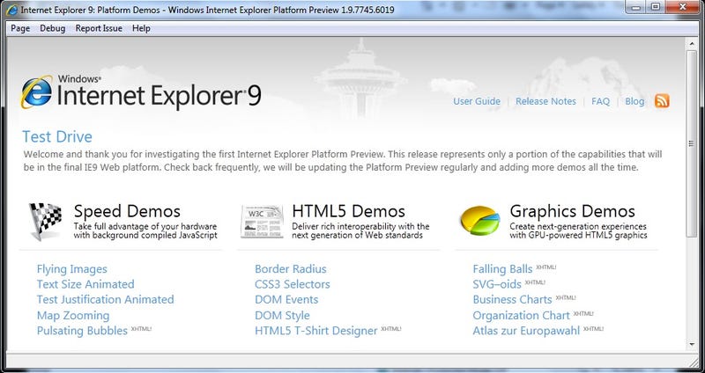Open the Debug menu
Image resolution: width=705 pixels, height=373 pixels.
click(53, 28)
